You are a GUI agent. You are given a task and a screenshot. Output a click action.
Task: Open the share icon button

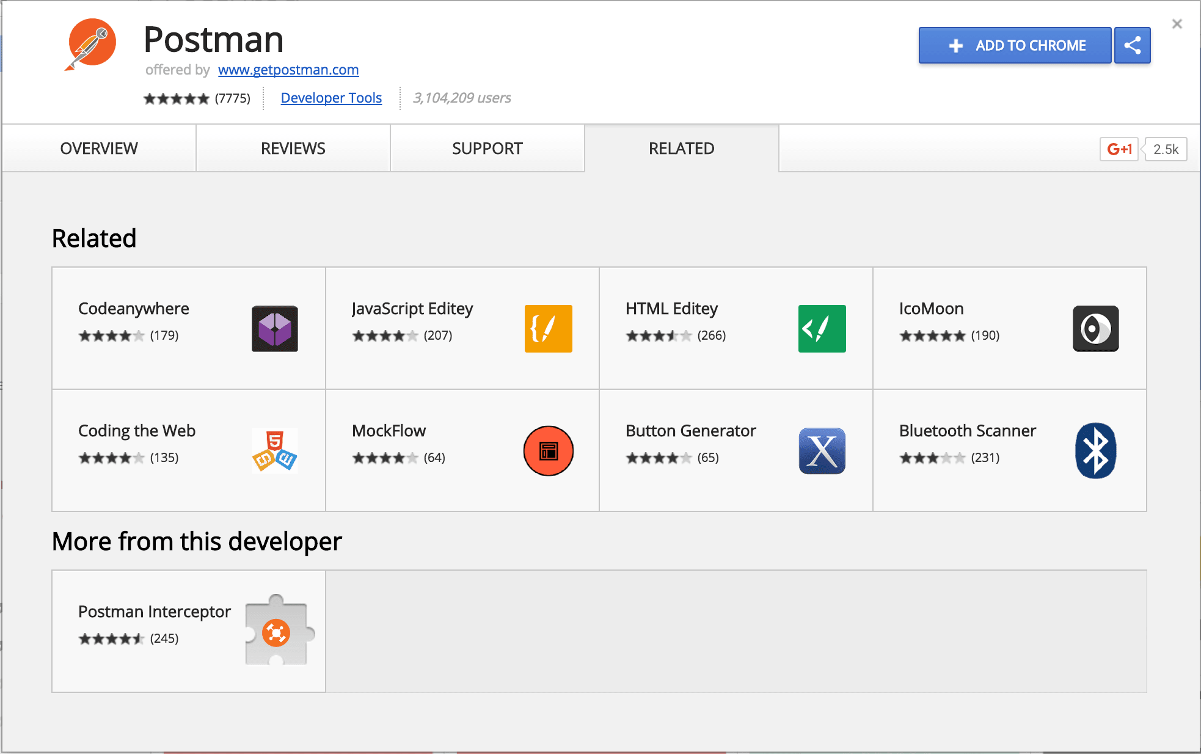(1132, 45)
